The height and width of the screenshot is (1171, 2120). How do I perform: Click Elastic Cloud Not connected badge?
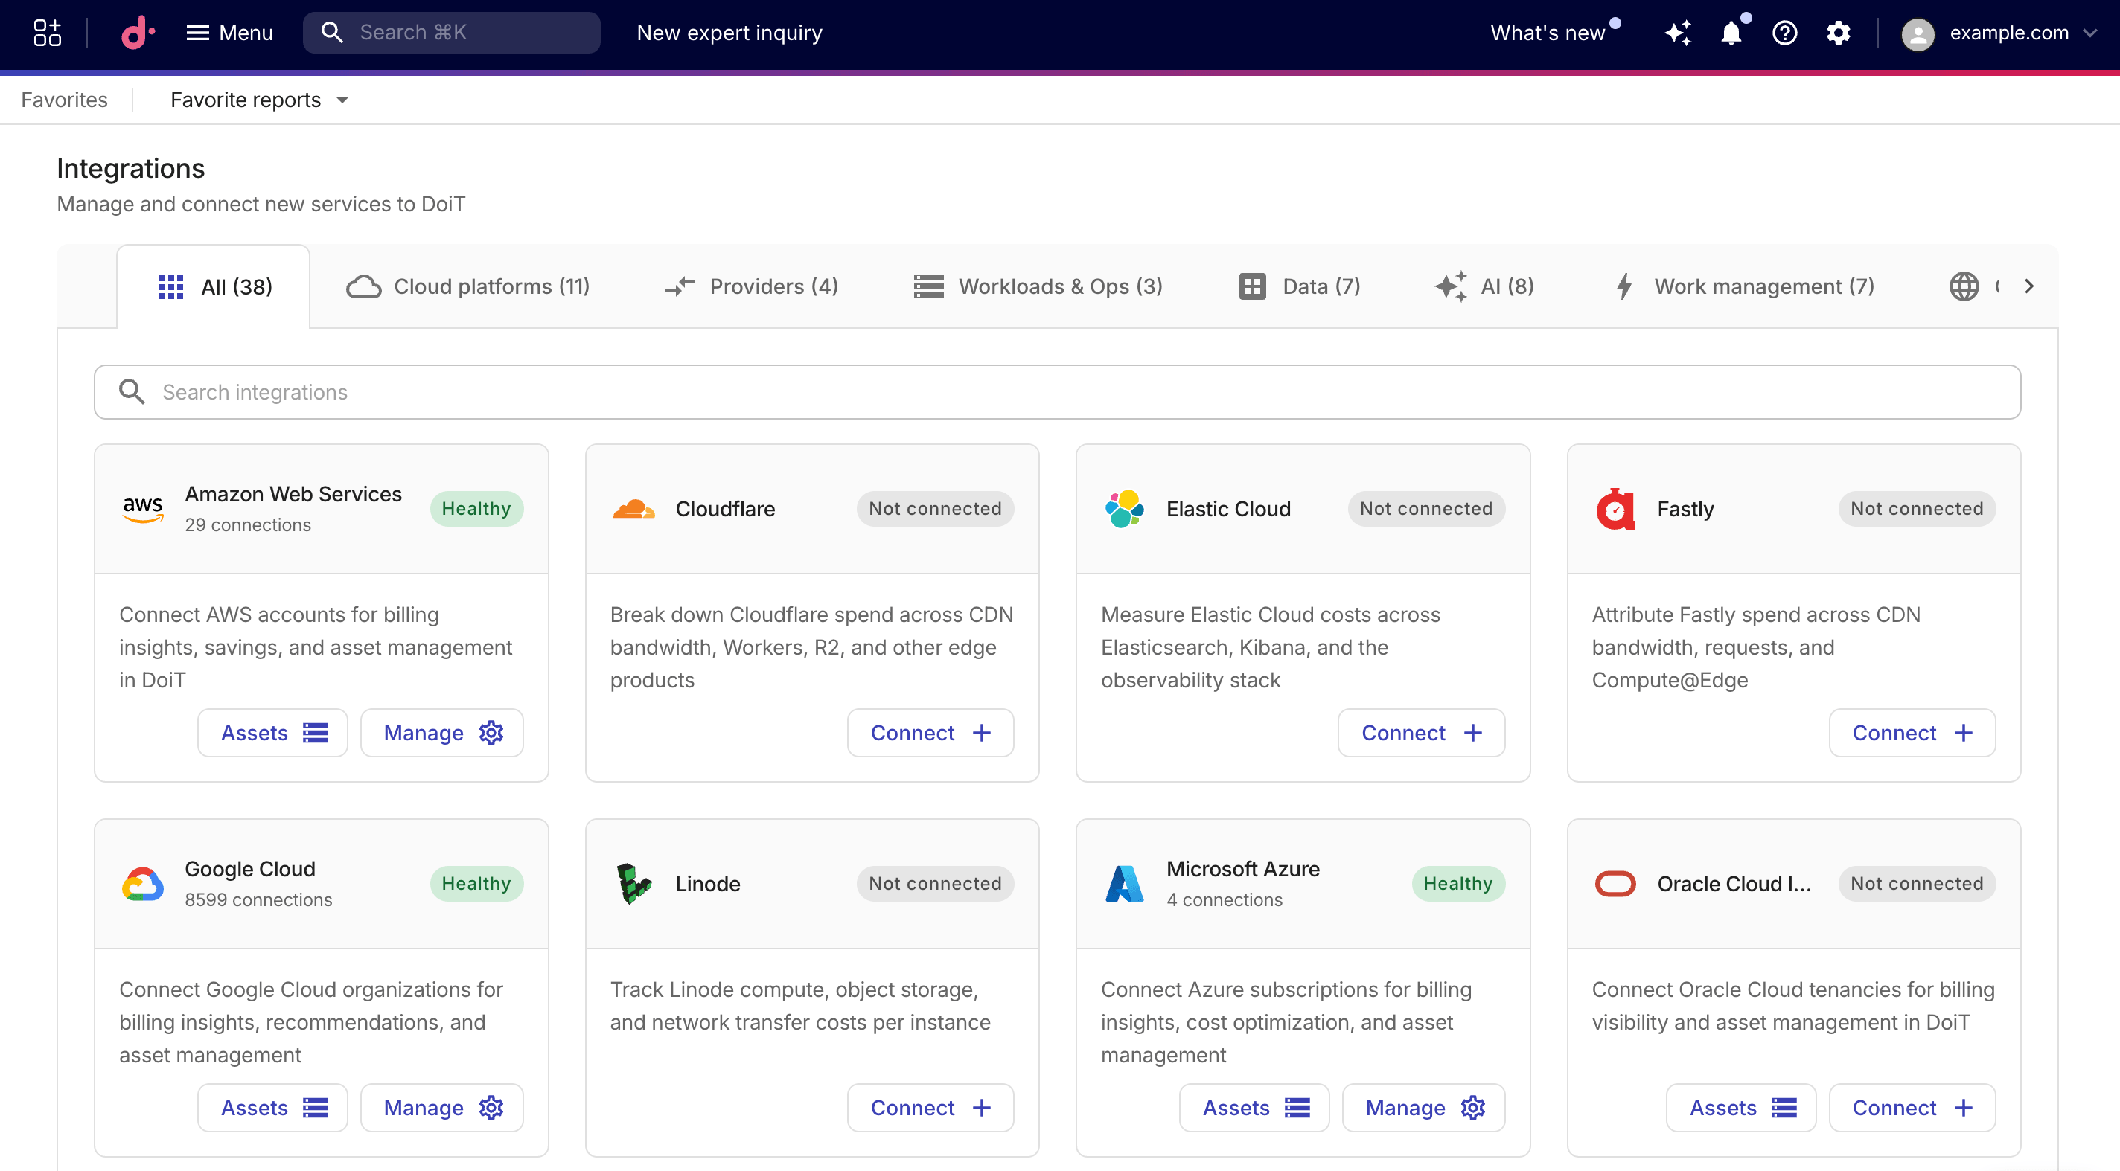(1425, 509)
